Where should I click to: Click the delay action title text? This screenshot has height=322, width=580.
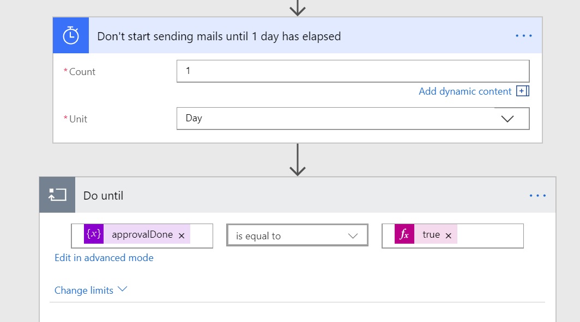point(219,36)
